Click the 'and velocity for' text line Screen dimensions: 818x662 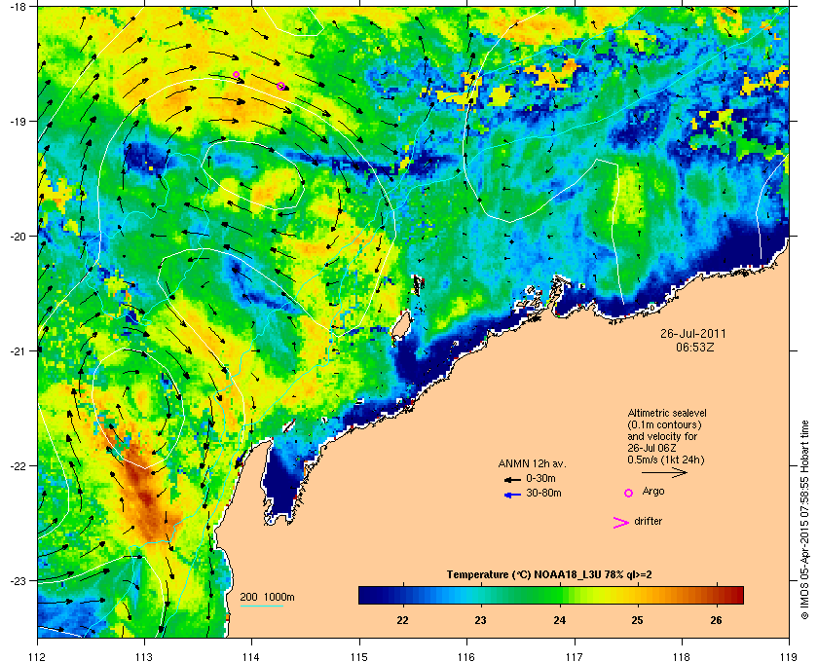pyautogui.click(x=662, y=436)
